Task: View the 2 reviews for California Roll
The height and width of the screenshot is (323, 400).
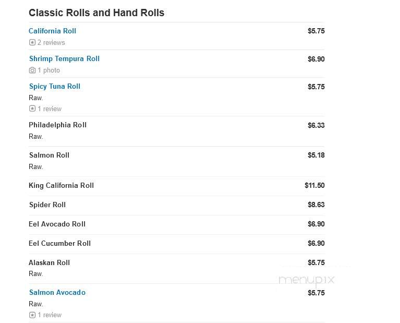Action: coord(51,42)
